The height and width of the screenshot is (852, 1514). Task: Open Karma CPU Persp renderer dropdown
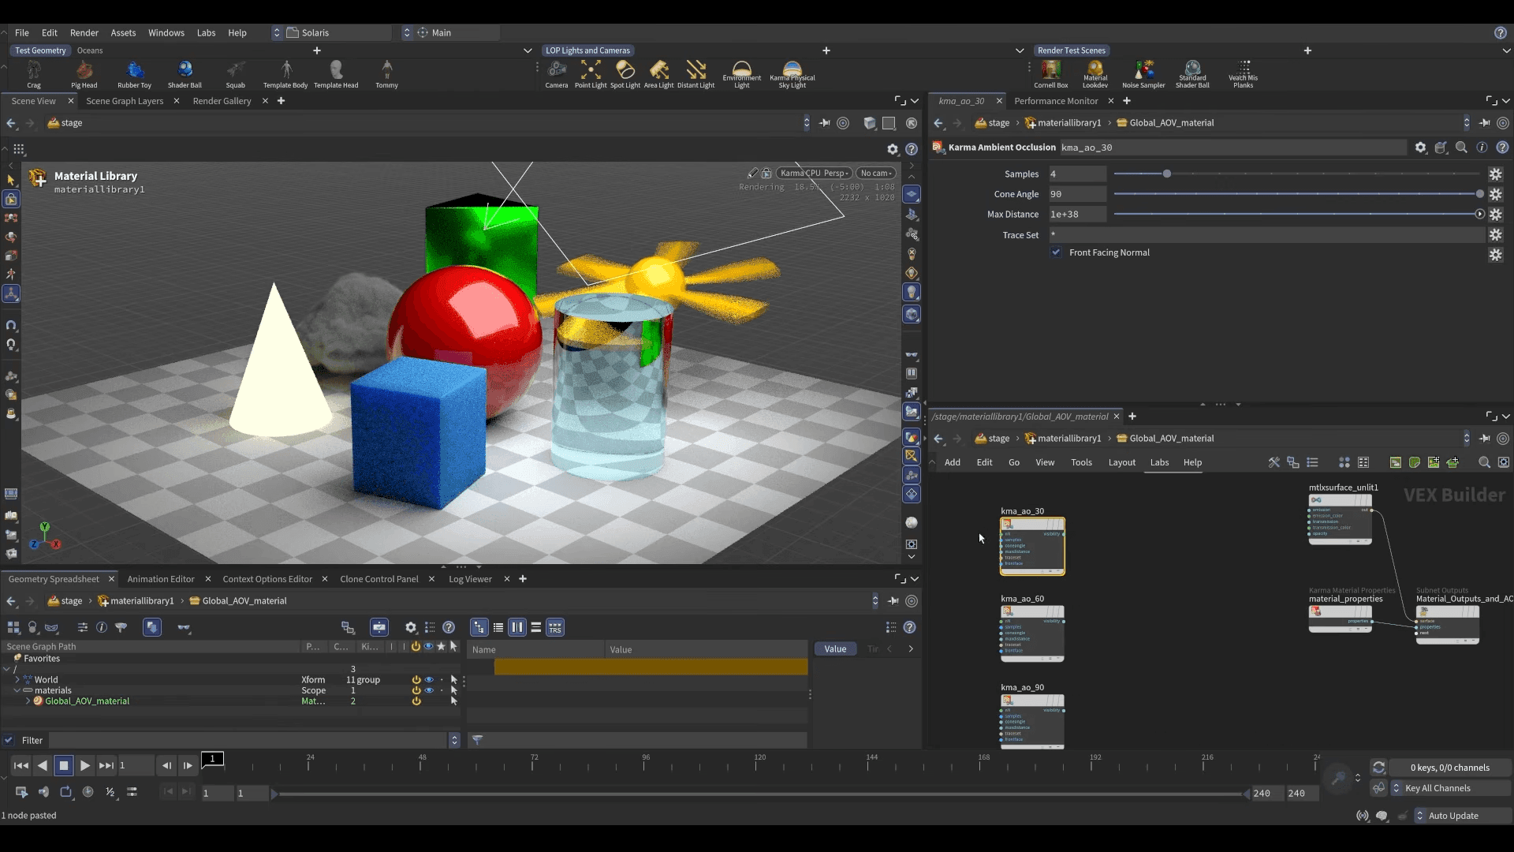pos(814,173)
